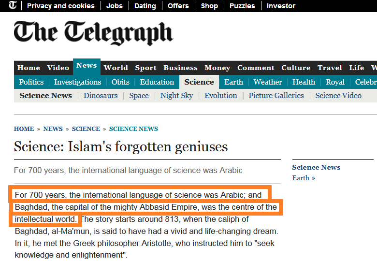Select the News tab in main navigation
Viewport: 377px width, 261px height.
pos(87,66)
